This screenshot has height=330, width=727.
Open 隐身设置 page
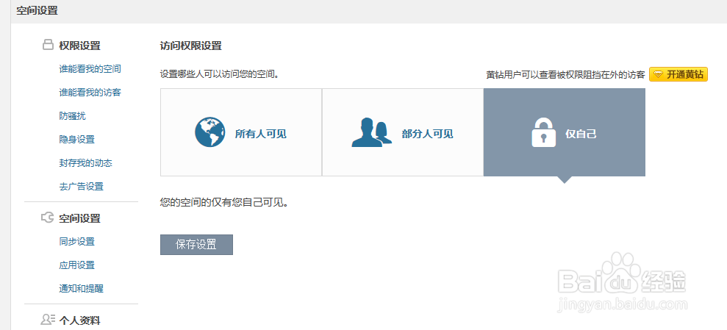(77, 140)
